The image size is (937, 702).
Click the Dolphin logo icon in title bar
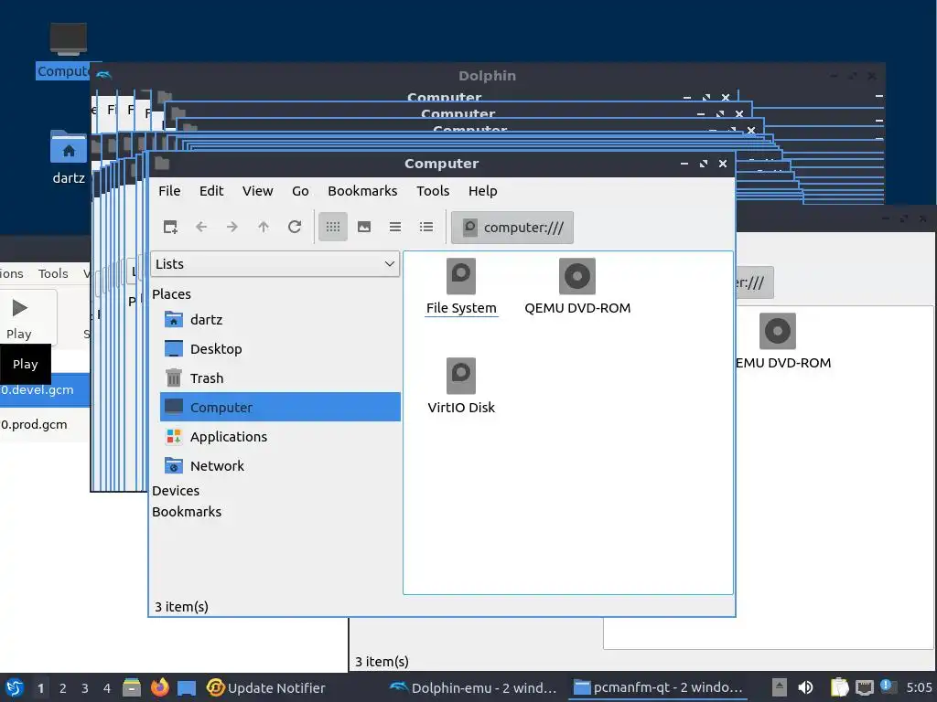(x=104, y=76)
